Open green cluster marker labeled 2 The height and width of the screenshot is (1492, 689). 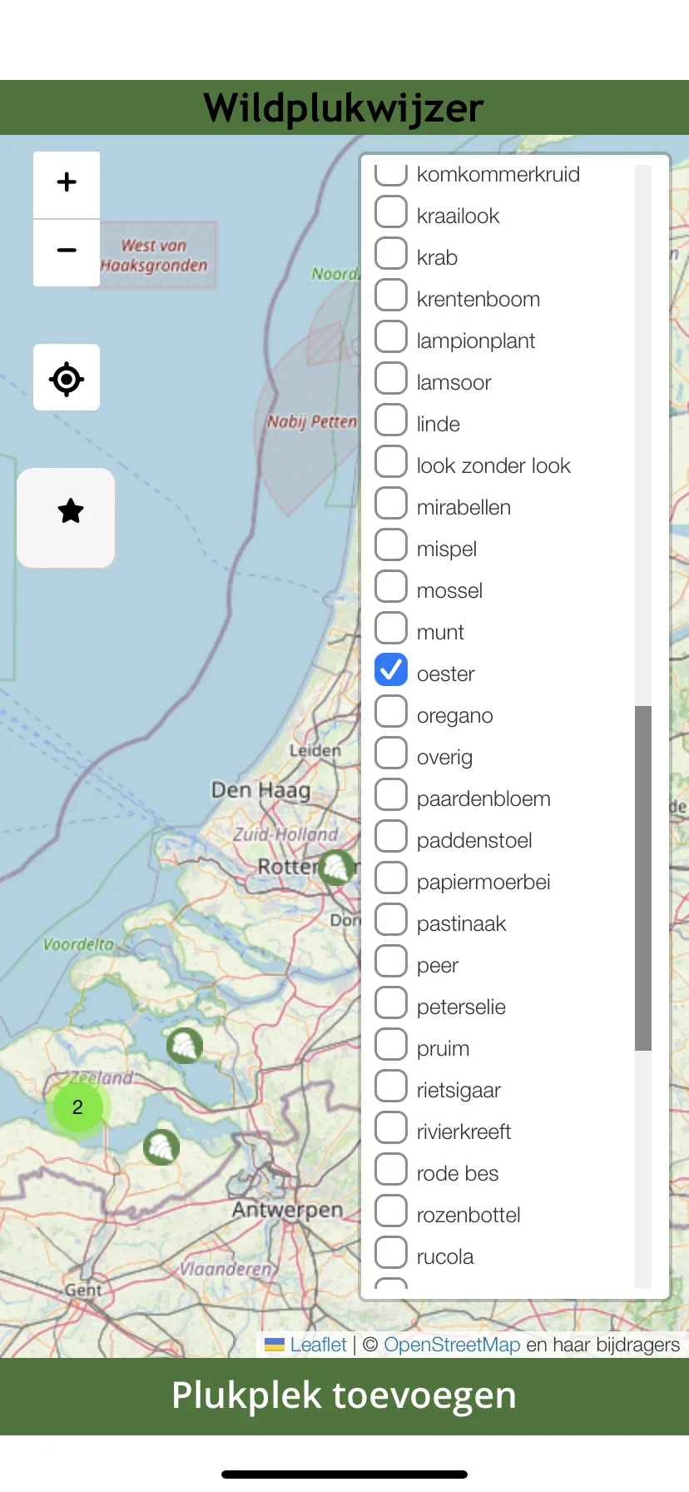coord(77,1107)
